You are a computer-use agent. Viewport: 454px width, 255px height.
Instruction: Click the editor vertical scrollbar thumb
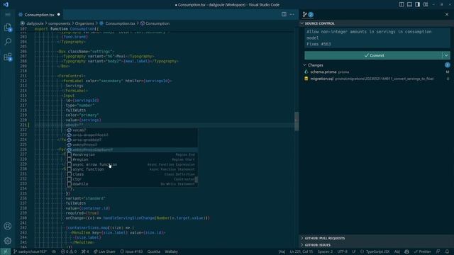tap(297, 121)
